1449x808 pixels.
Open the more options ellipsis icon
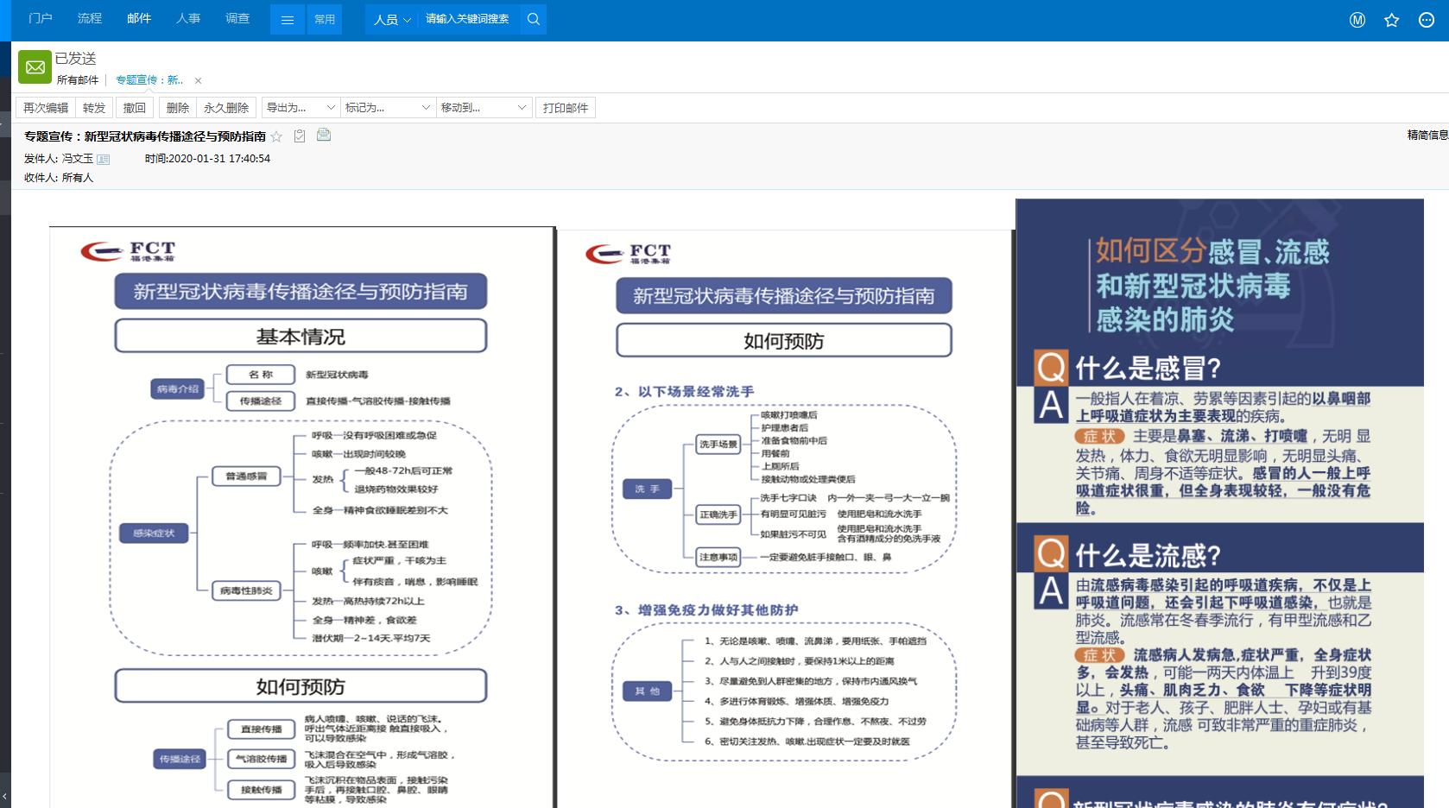click(1426, 20)
